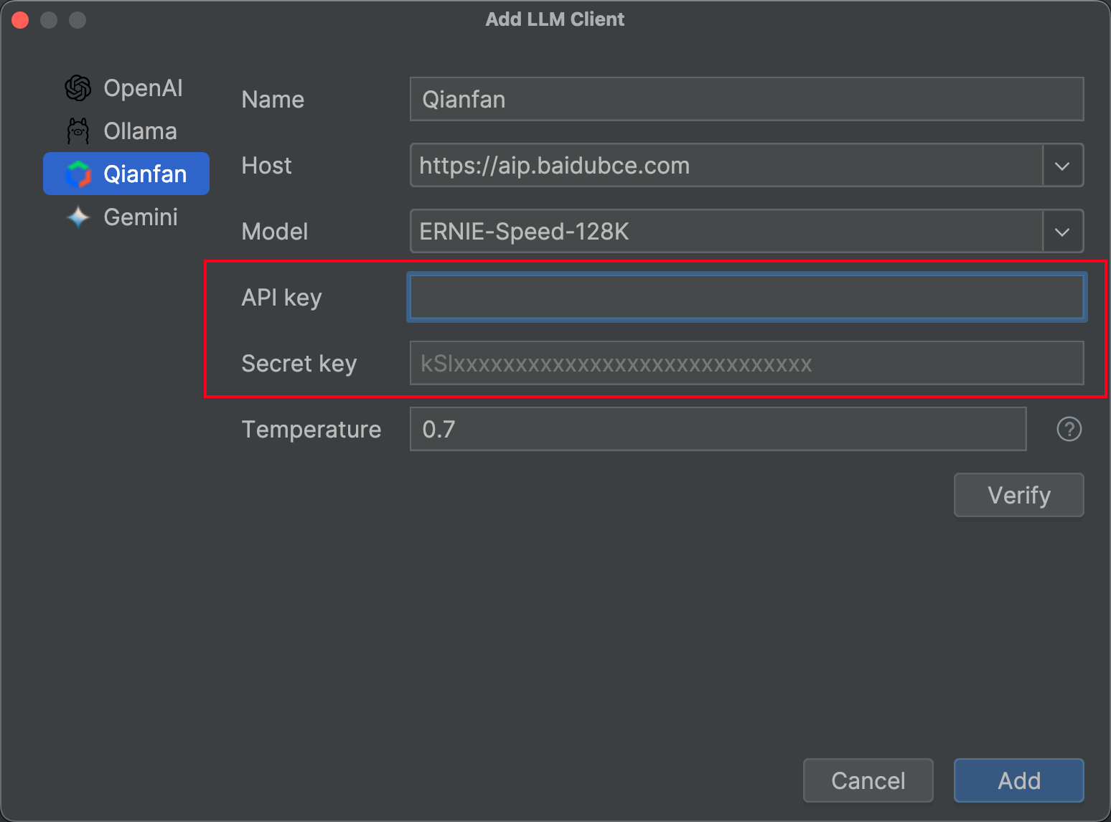Click the API key label
This screenshot has width=1111, height=822.
tap(281, 298)
